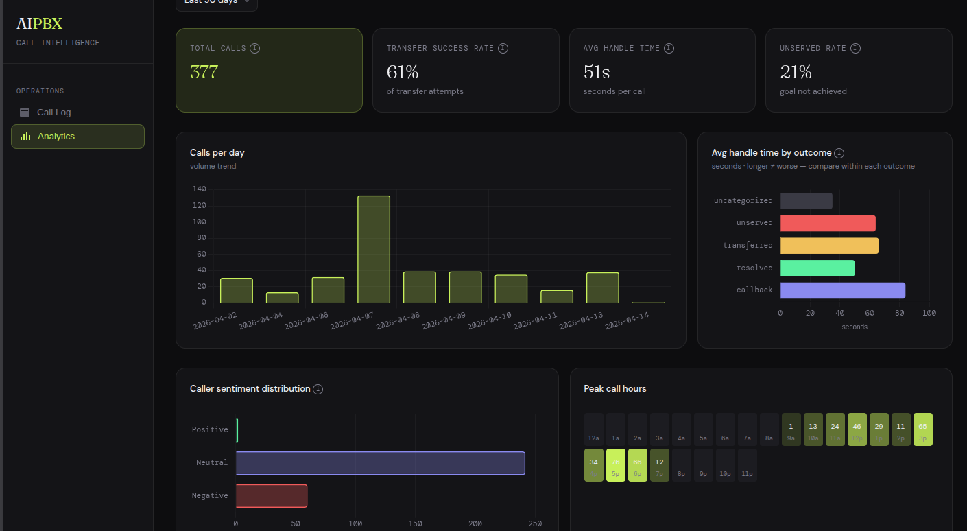The width and height of the screenshot is (967, 531).
Task: Click the 3p peak hour cell showing 65
Action: pyautogui.click(x=923, y=429)
